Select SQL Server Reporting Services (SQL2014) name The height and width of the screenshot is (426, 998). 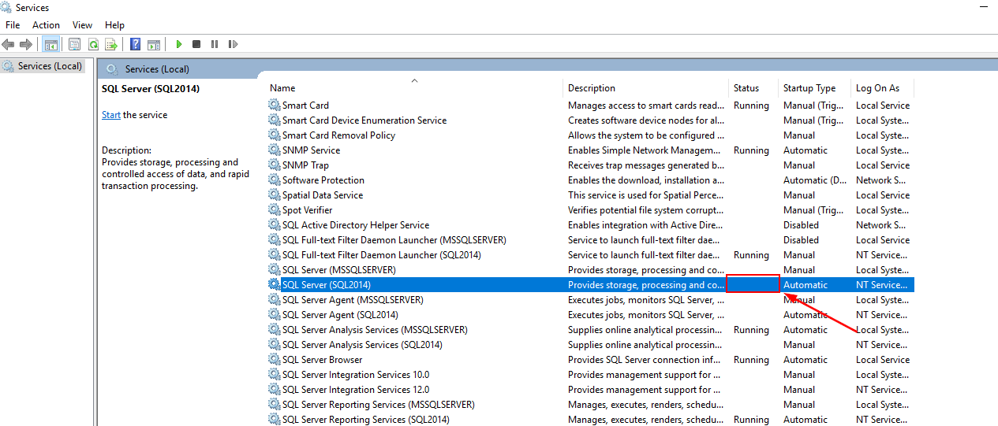(366, 420)
